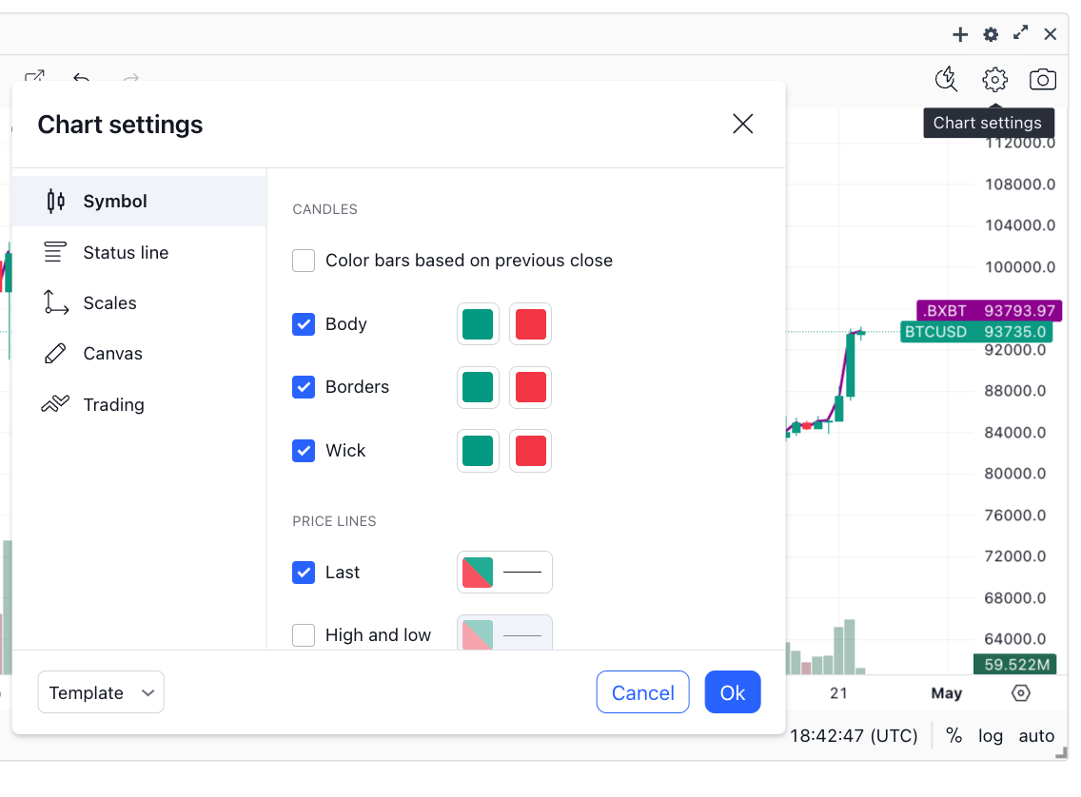Click the undo arrow icon

(81, 77)
